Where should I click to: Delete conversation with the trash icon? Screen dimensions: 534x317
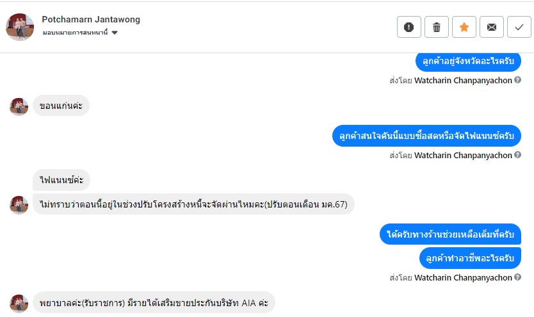pyautogui.click(x=437, y=27)
